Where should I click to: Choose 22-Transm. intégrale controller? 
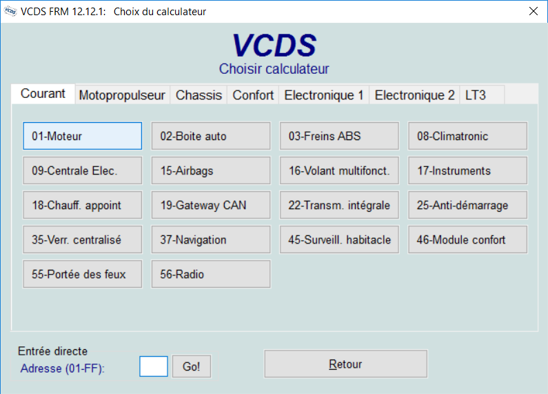(339, 205)
